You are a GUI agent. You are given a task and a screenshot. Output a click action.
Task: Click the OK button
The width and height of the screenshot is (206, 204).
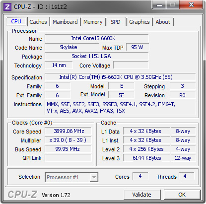pyautogui.click(x=182, y=195)
